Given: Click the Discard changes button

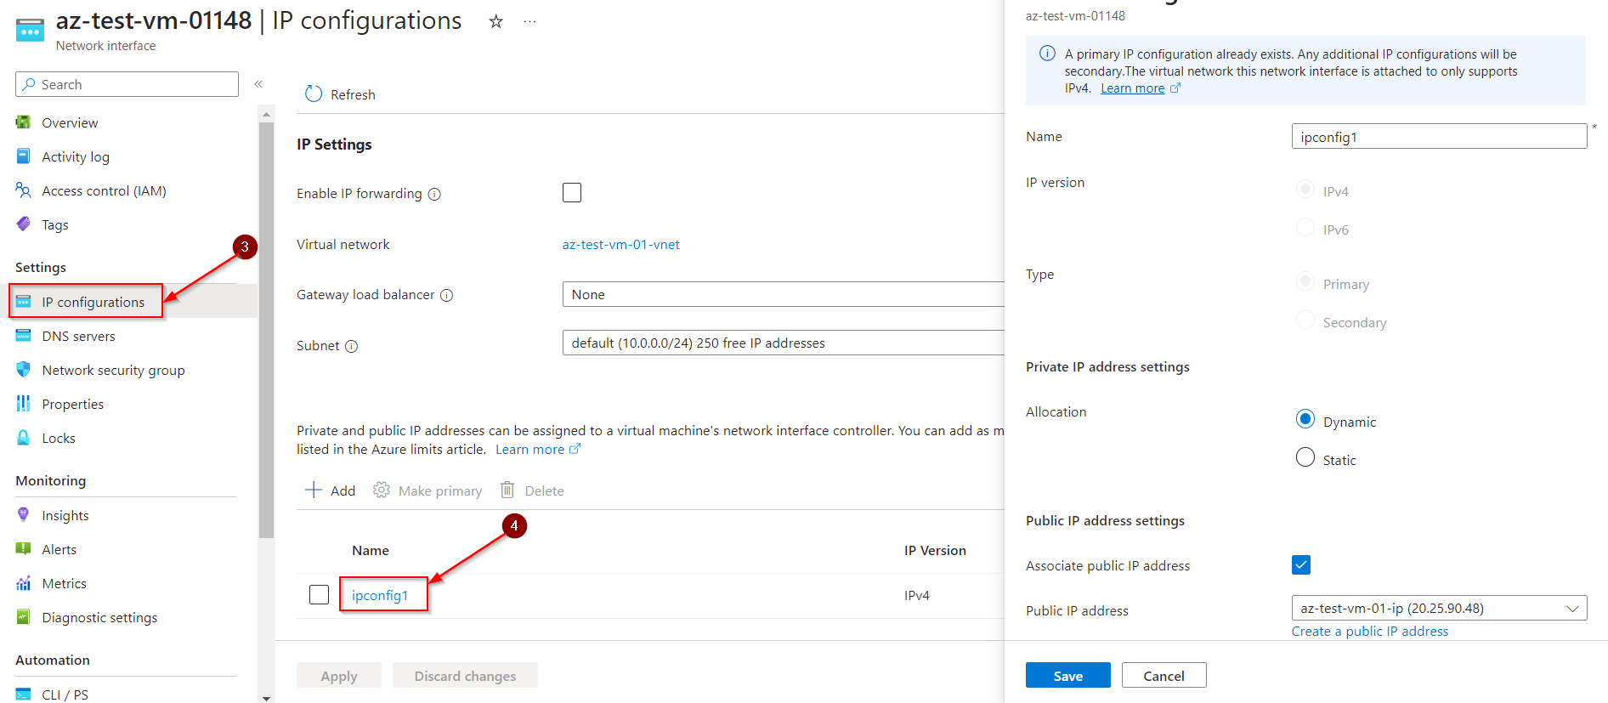Looking at the screenshot, I should [465, 675].
